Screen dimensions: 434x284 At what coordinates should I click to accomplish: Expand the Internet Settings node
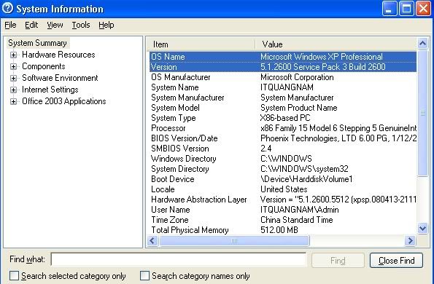coord(13,90)
